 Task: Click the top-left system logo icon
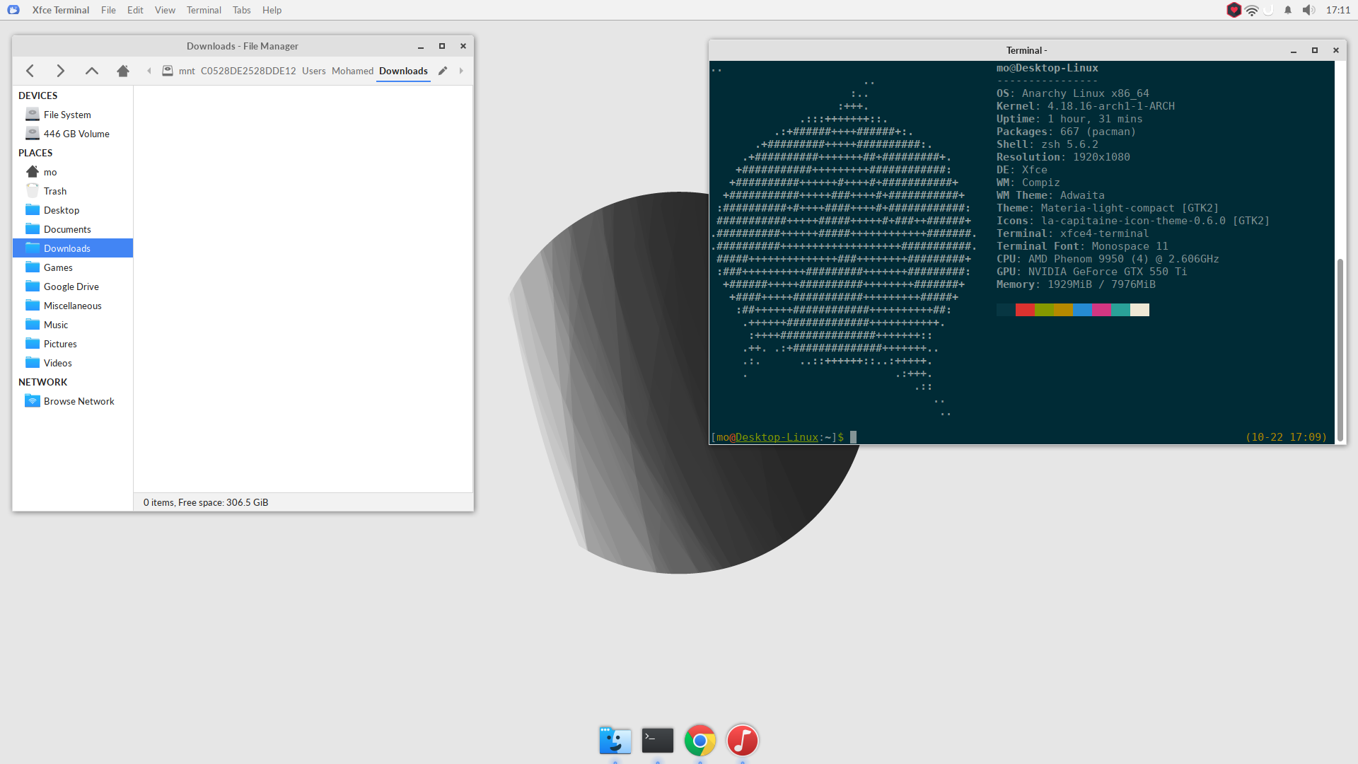click(13, 10)
